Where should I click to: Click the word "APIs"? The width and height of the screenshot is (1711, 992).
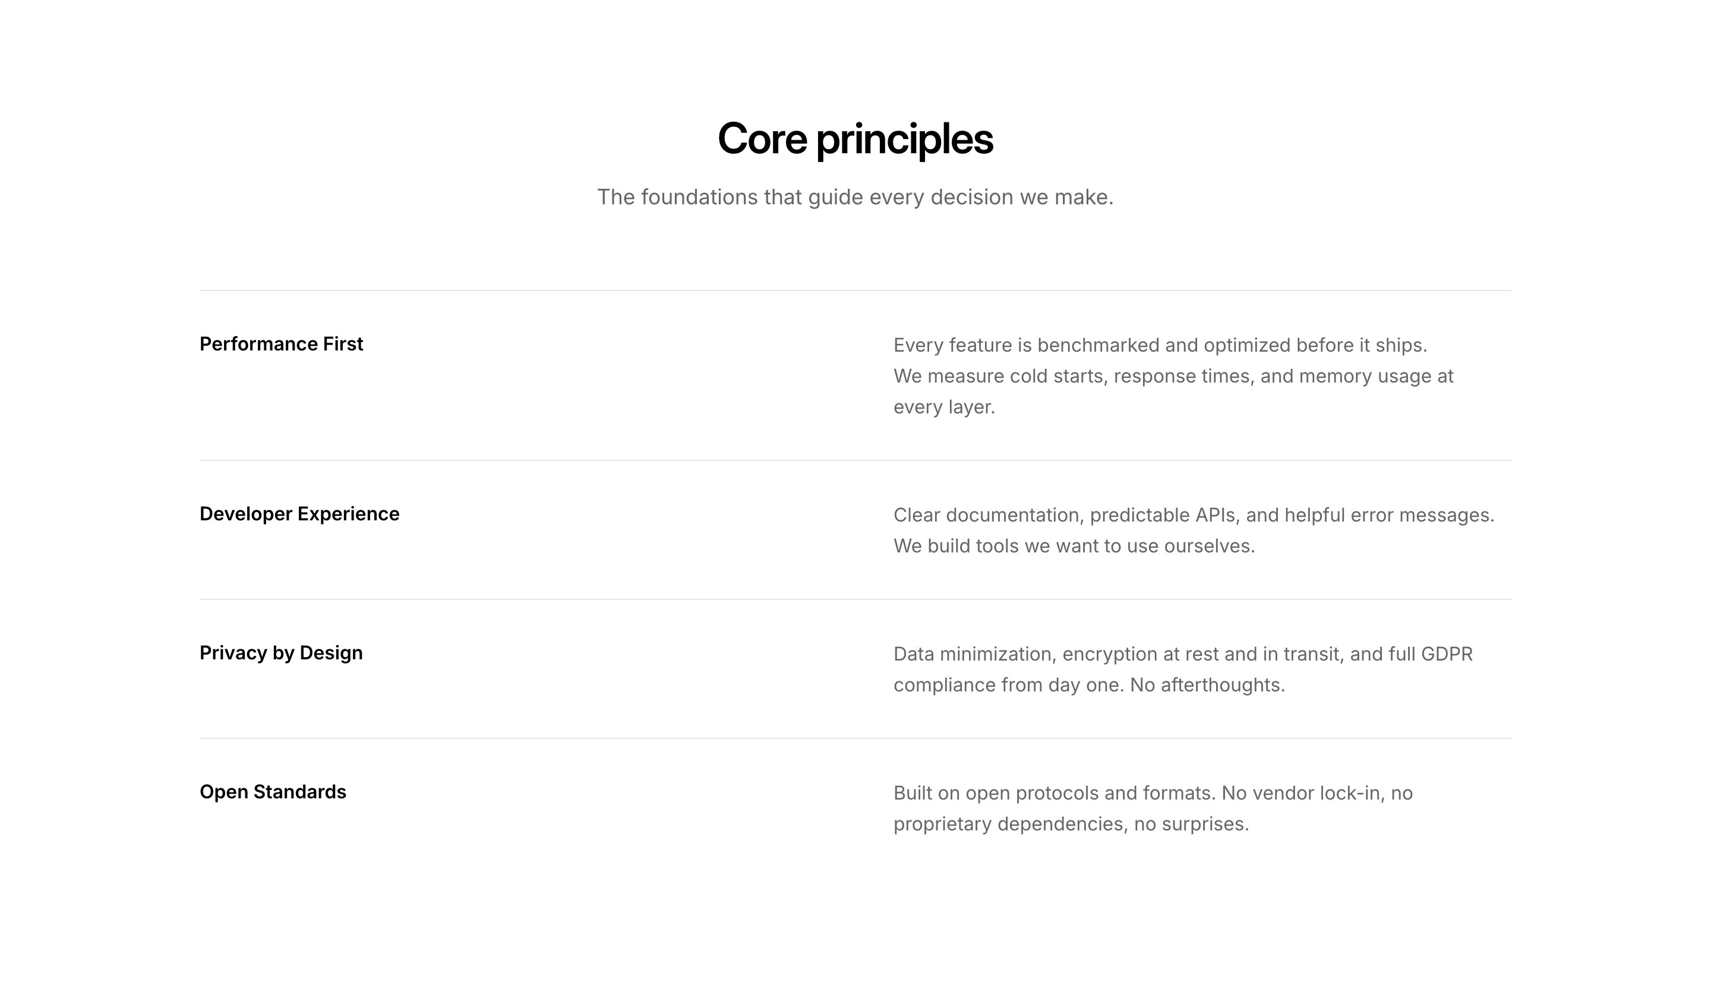point(1216,516)
